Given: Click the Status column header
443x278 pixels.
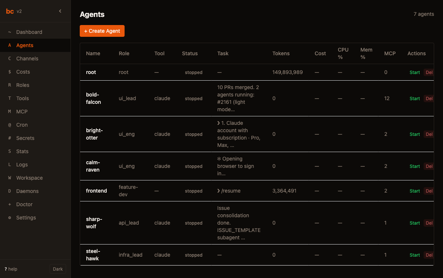Looking at the screenshot, I should point(190,53).
